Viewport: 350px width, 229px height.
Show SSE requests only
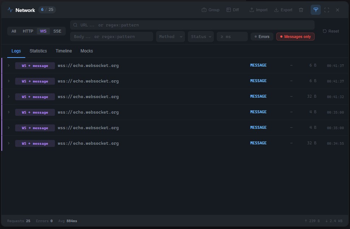[x=57, y=31]
